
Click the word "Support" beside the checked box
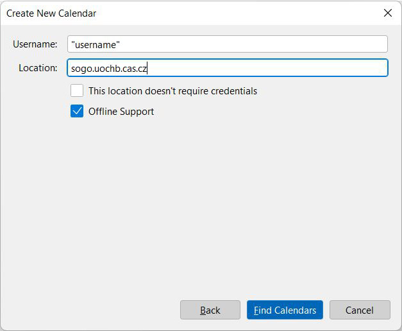tap(137, 112)
